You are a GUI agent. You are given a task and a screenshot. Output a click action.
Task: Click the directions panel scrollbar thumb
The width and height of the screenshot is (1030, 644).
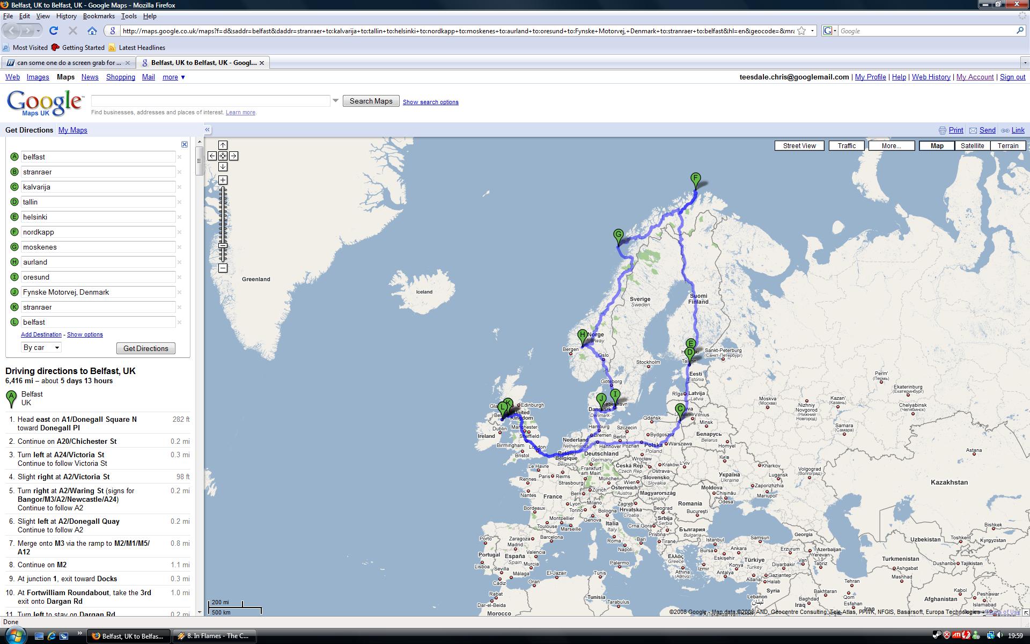click(199, 160)
